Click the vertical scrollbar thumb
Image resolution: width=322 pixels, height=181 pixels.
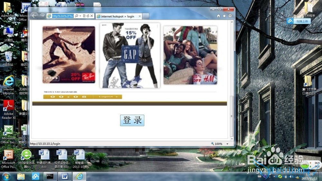tap(232, 116)
